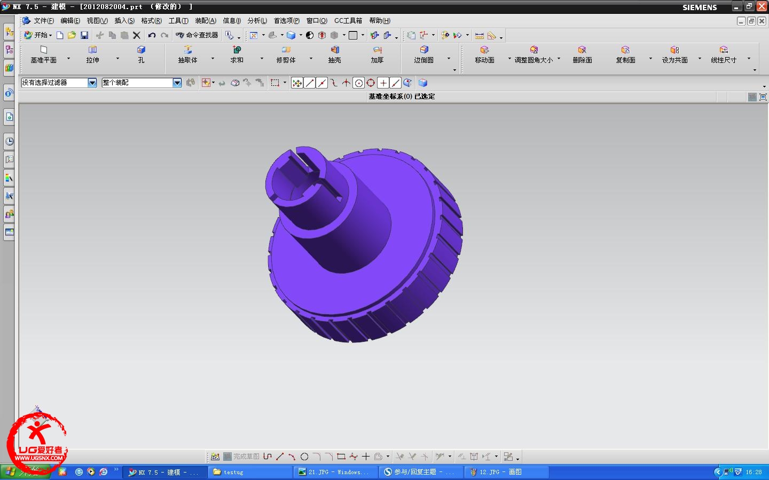Screen dimensions: 769x480
Task: Select the 边倒圆 edge blend tool
Action: 424,55
